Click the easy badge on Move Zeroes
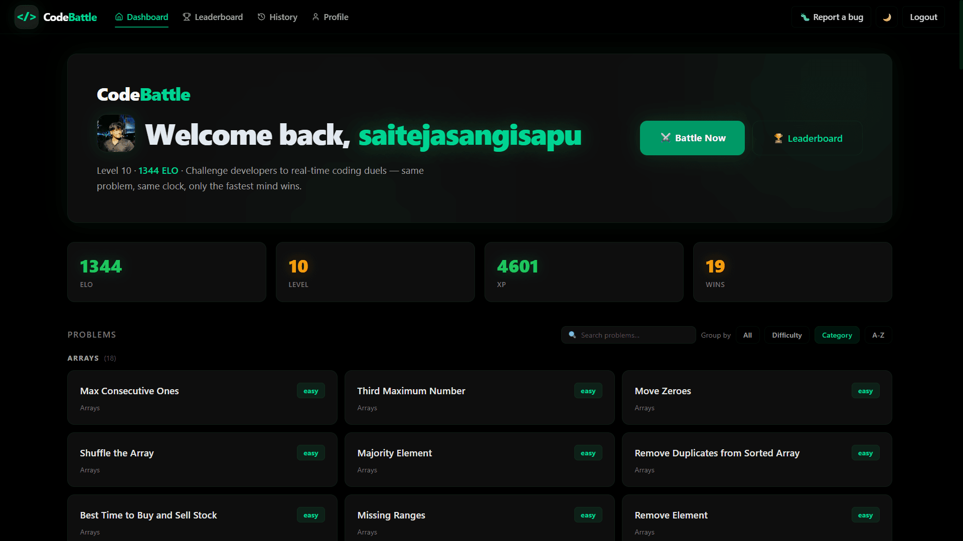 click(x=865, y=391)
